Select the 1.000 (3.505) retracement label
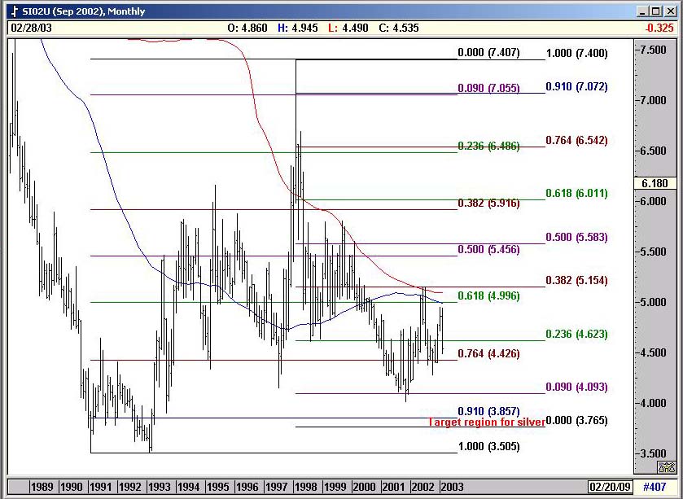This screenshot has height=499, width=683. coord(488,446)
